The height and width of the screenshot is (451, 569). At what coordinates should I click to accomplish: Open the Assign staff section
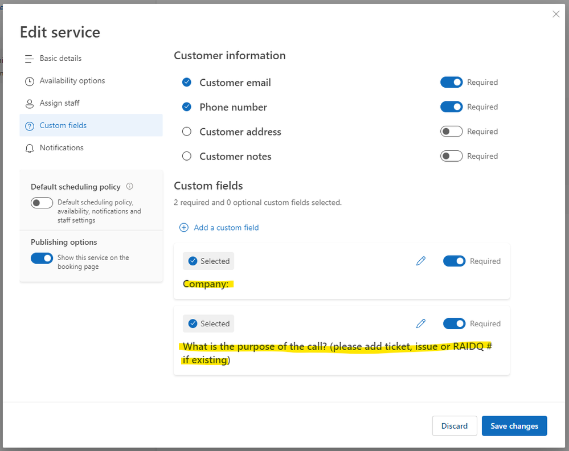(59, 103)
